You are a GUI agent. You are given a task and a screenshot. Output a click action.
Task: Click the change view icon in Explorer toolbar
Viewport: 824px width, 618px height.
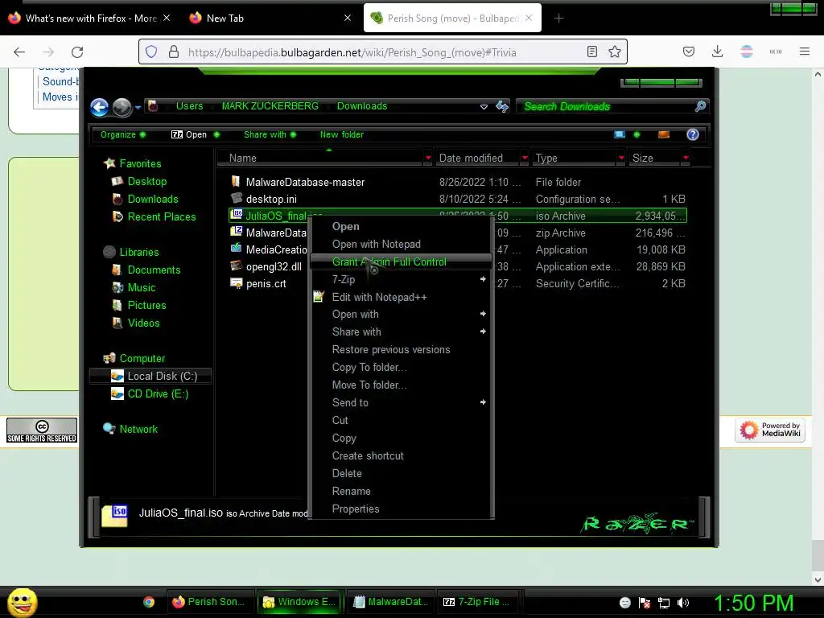point(620,134)
